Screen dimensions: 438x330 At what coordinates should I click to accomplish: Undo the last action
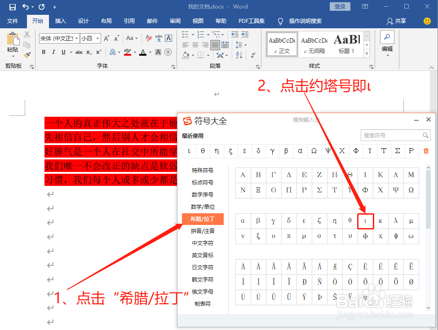[26, 7]
